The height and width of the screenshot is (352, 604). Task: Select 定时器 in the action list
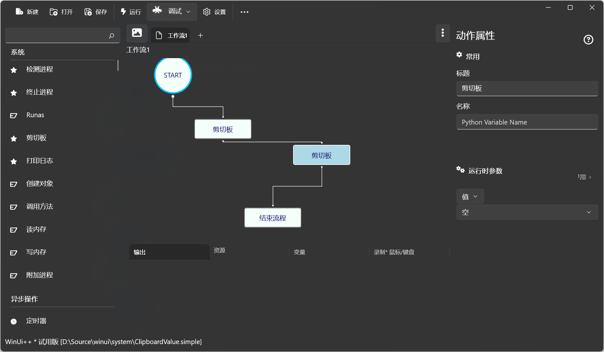click(x=36, y=321)
